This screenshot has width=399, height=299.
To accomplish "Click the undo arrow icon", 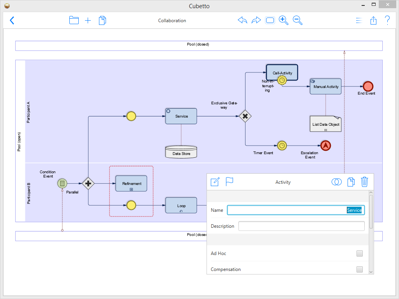I will click(x=242, y=20).
